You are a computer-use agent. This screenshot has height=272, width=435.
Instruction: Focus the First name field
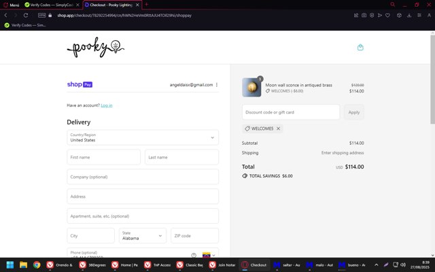[x=103, y=157]
